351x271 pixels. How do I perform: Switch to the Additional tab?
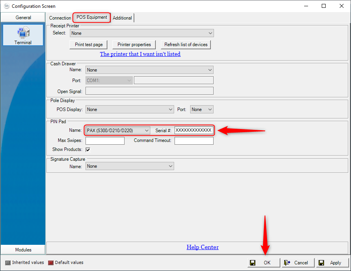(122, 18)
